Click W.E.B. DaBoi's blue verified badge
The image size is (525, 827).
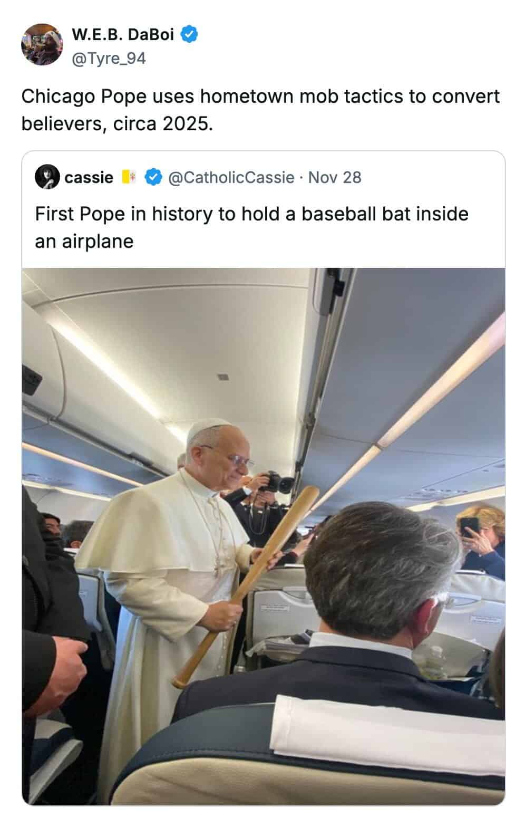190,34
